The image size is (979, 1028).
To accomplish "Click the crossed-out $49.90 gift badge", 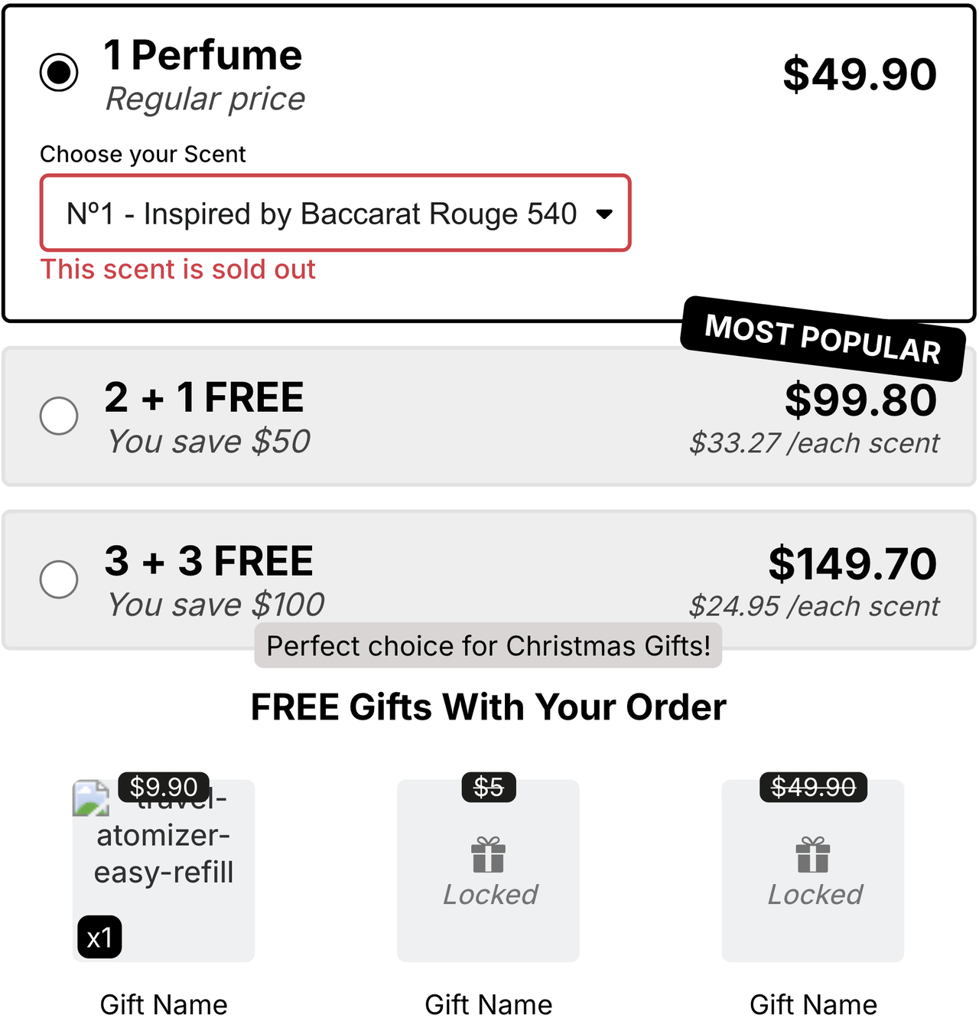I will [812, 787].
